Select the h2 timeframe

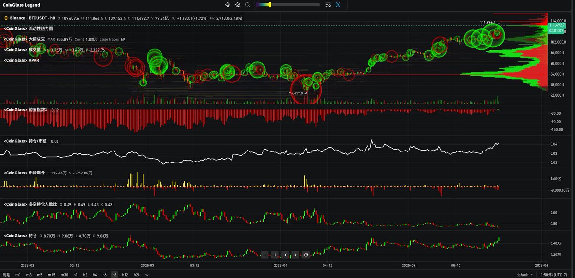(85, 275)
